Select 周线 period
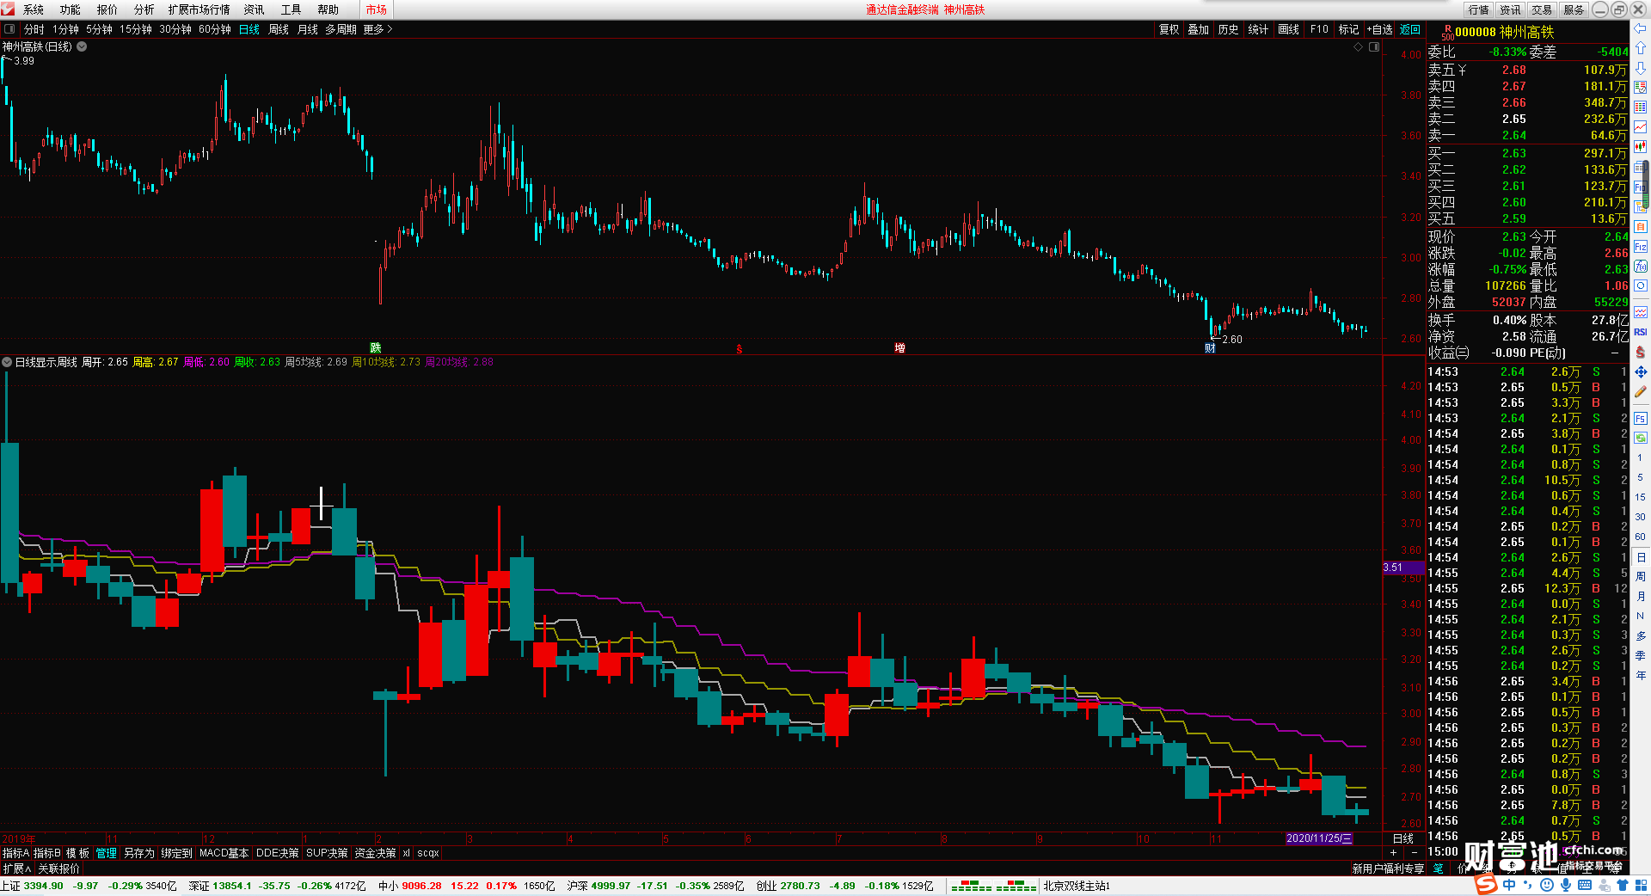Viewport: 1651px width, 896px height. coord(279,29)
